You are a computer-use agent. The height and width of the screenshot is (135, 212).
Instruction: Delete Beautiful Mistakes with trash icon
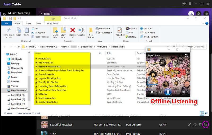[x=200, y=125]
